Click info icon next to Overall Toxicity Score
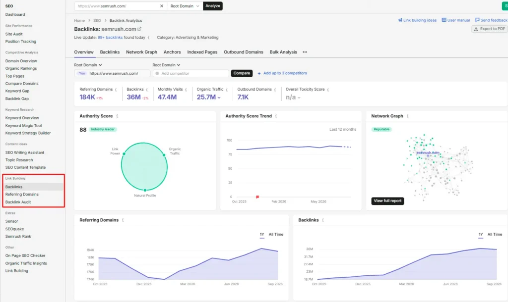The image size is (508, 302). point(328,90)
